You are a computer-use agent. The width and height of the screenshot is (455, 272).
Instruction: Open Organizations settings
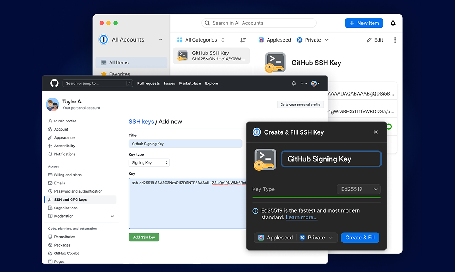coord(66,208)
